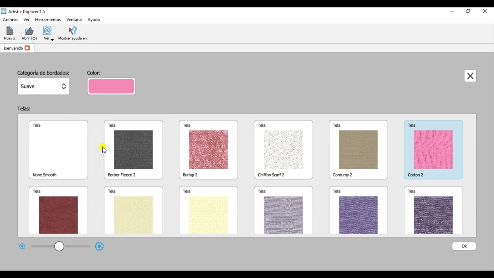Select the Chiffon Scarf 2 fabric
The height and width of the screenshot is (278, 494).
(283, 150)
